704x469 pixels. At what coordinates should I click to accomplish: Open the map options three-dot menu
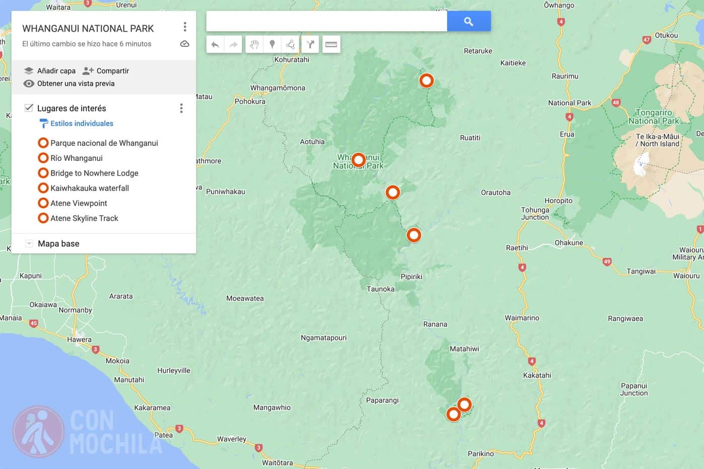coord(185,27)
